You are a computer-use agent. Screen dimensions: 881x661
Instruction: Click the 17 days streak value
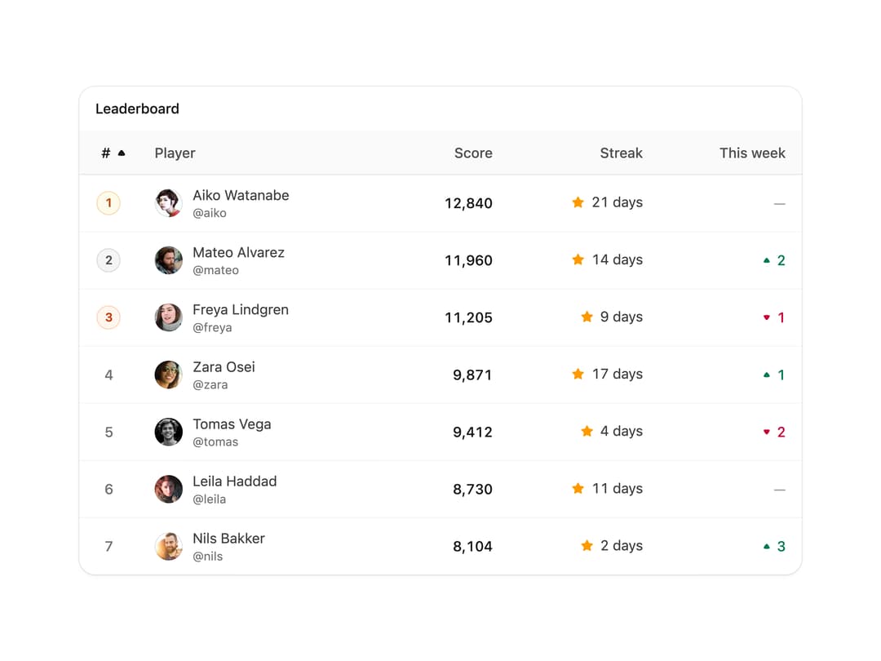pyautogui.click(x=617, y=374)
